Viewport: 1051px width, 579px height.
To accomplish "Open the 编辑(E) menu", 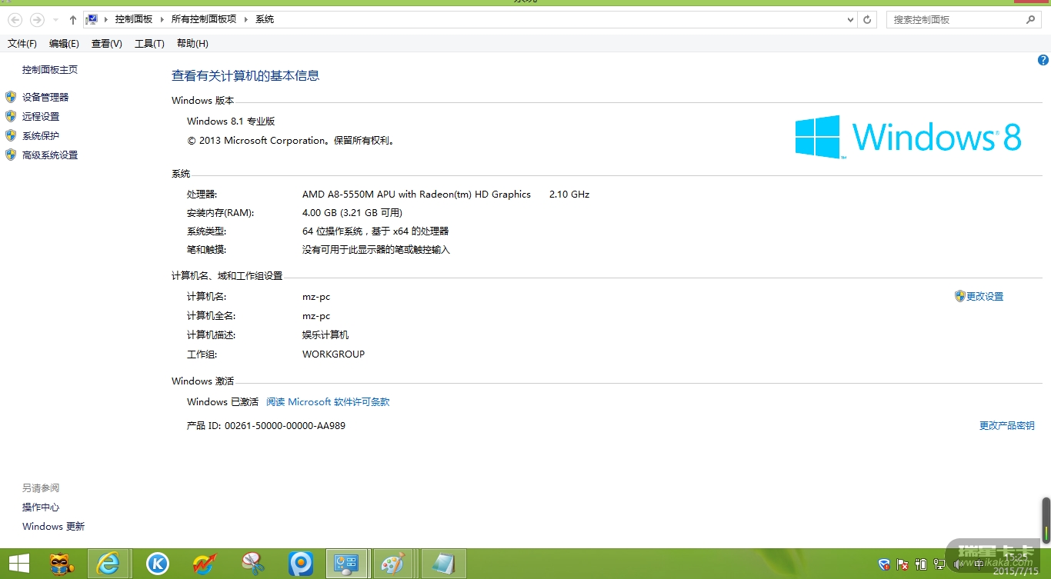I will [x=64, y=44].
